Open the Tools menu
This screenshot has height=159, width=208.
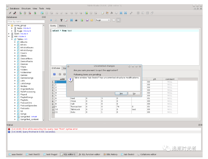[41, 9]
